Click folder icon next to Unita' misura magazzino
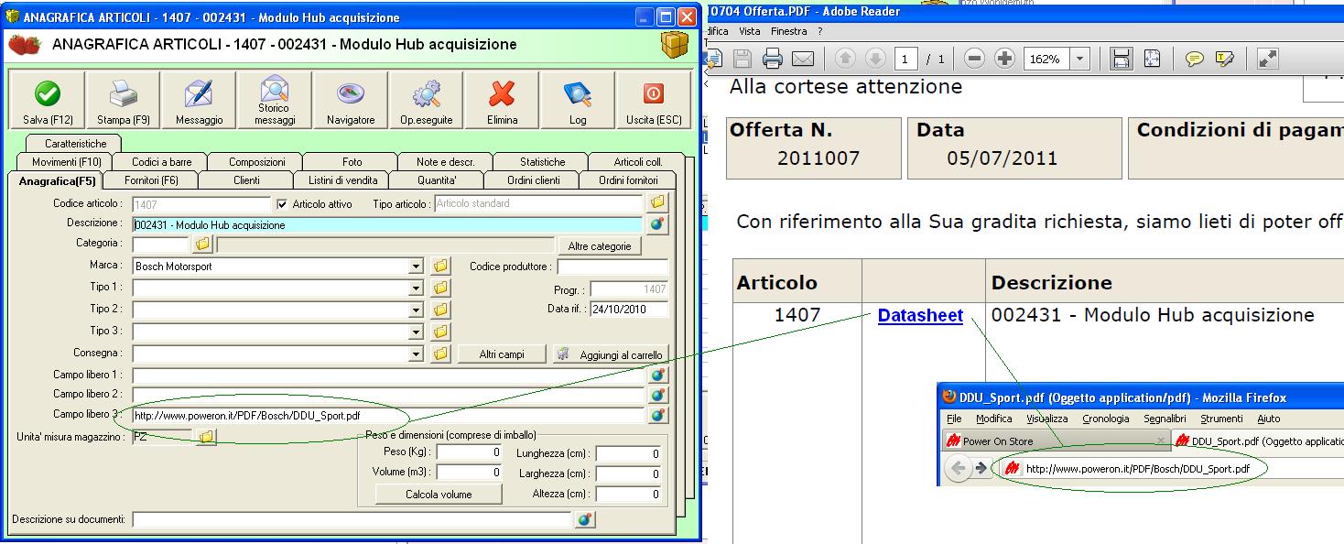Image resolution: width=1344 pixels, height=544 pixels. (x=206, y=437)
